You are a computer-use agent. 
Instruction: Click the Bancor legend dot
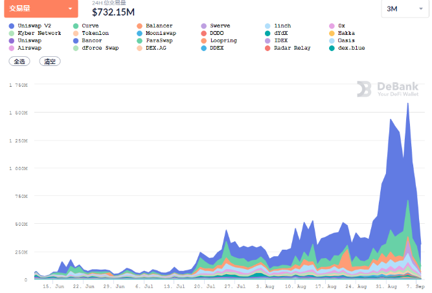pyautogui.click(x=76, y=41)
